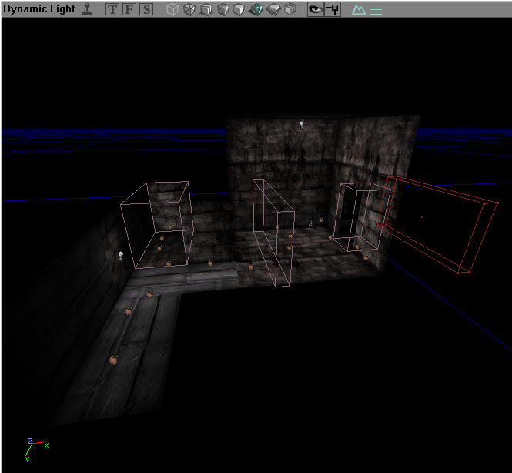The width and height of the screenshot is (512, 473).
Task: Select the faded Perspective cube icon
Action: [172, 10]
